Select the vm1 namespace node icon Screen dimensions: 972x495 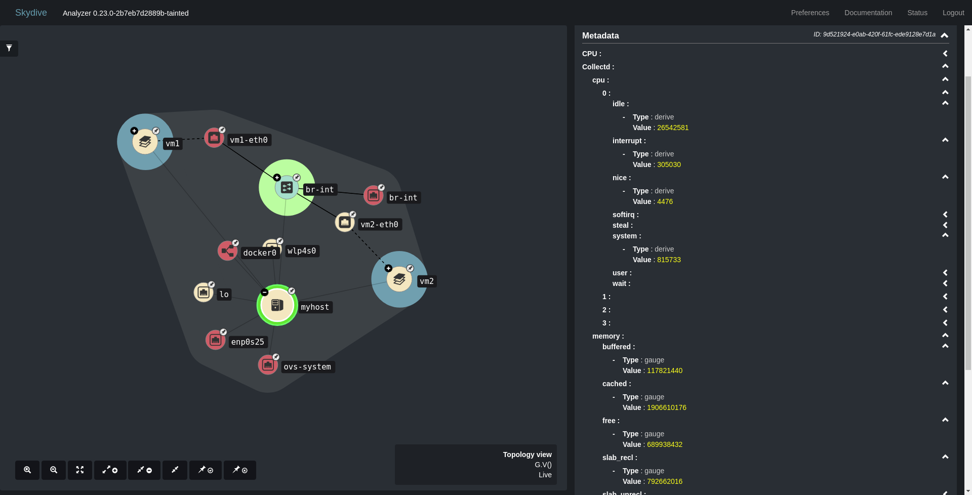[x=145, y=142]
